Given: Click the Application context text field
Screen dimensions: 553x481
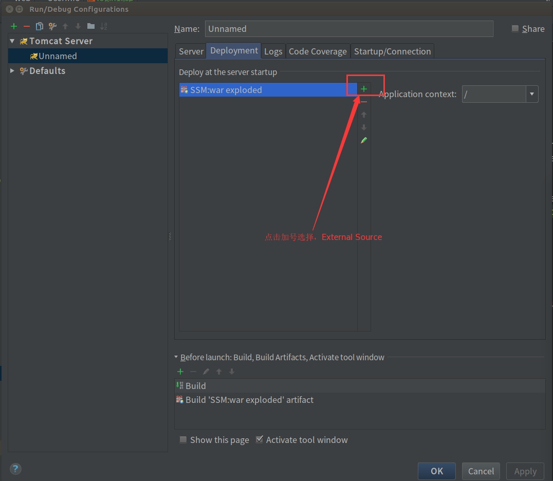Looking at the screenshot, I should point(494,94).
